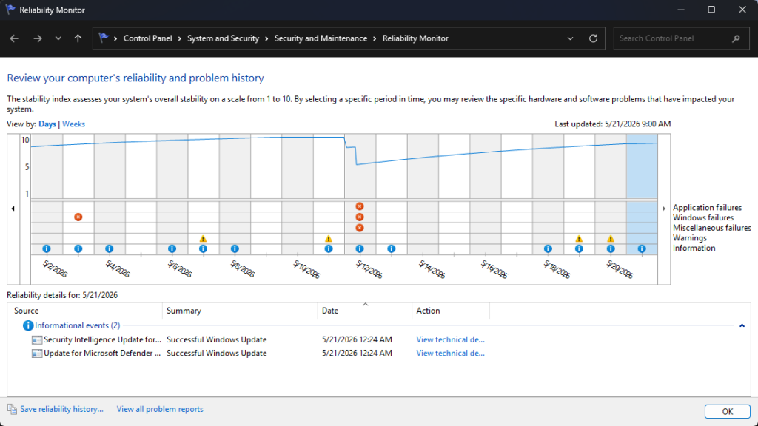
Task: Click the Informational events (2) group header
Action: click(77, 325)
